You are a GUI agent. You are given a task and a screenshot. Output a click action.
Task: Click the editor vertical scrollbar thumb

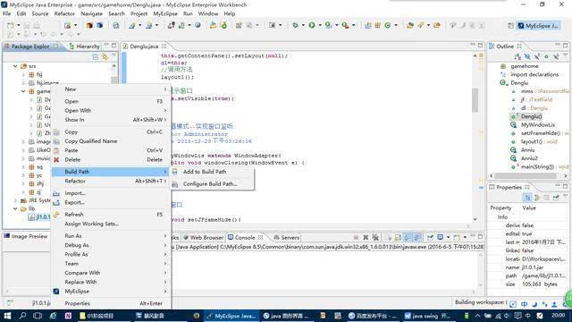475,99
